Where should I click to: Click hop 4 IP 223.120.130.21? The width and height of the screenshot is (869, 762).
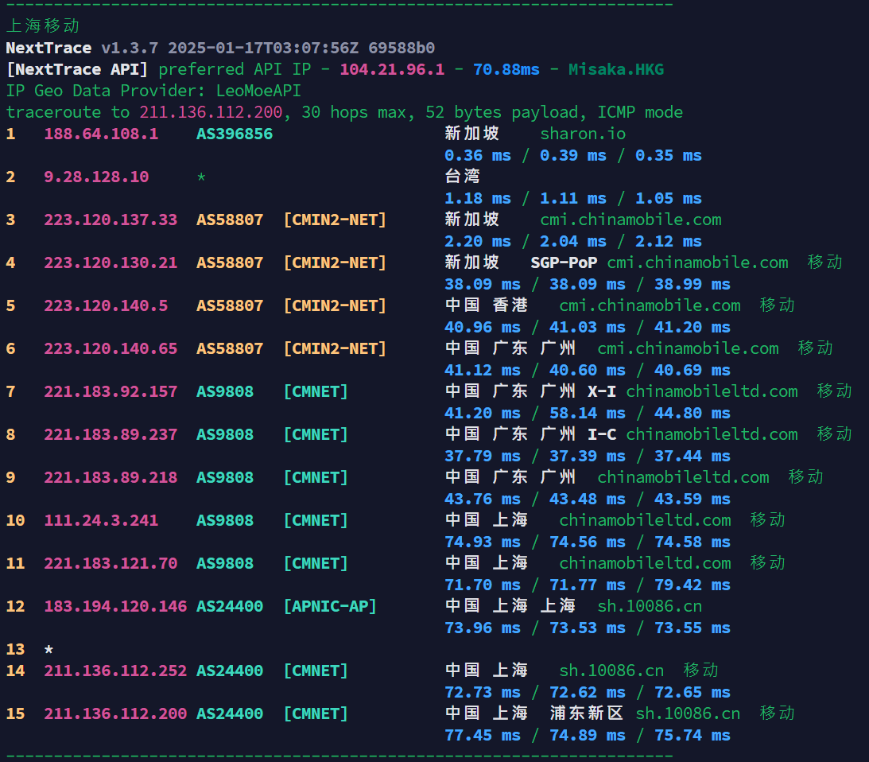[111, 262]
